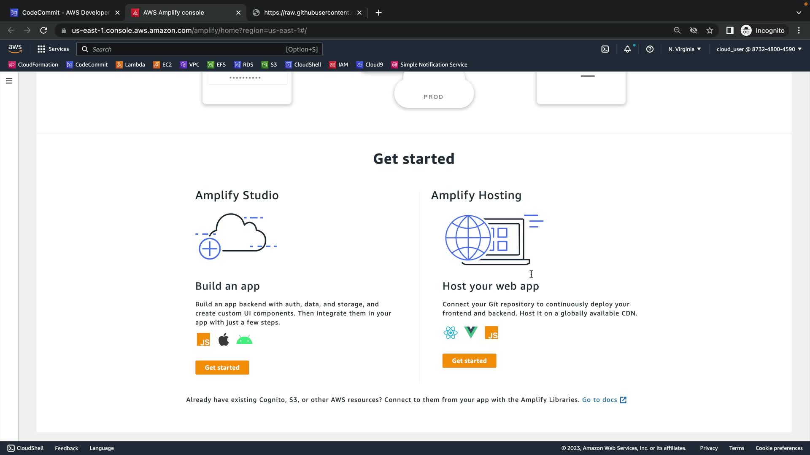Open the notifications bell icon
This screenshot has height=455, width=810.
[x=627, y=49]
